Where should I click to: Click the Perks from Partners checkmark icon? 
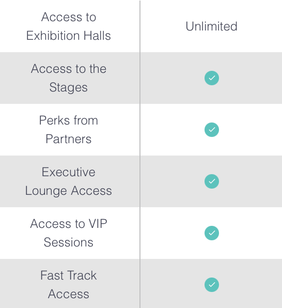click(212, 130)
